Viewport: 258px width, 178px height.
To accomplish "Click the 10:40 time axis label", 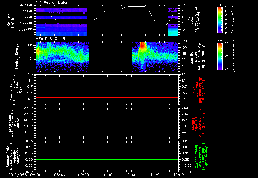I will tap(131, 175).
